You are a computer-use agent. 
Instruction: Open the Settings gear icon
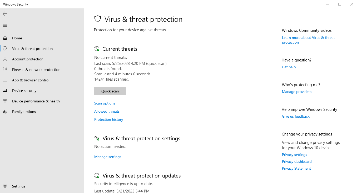coord(5,186)
